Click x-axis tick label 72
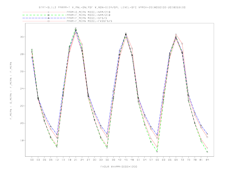This screenshot has height=174, width=226. click(182, 160)
